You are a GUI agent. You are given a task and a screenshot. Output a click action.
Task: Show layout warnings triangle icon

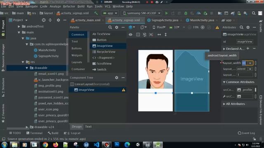[x=217, y=28]
